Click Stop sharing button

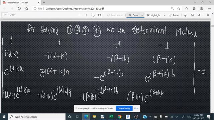(x=124, y=108)
